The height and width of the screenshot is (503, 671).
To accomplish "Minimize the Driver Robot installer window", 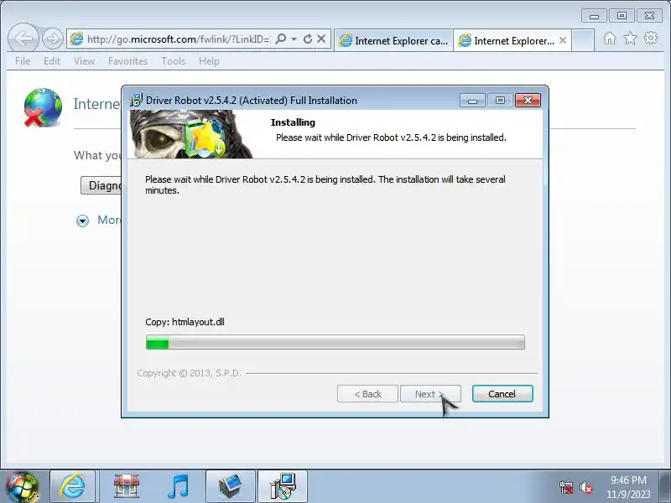I will click(472, 101).
